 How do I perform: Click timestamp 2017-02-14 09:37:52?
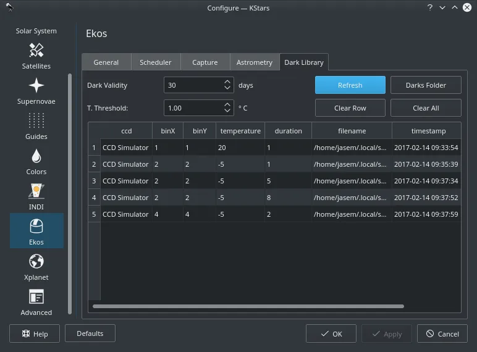point(426,198)
